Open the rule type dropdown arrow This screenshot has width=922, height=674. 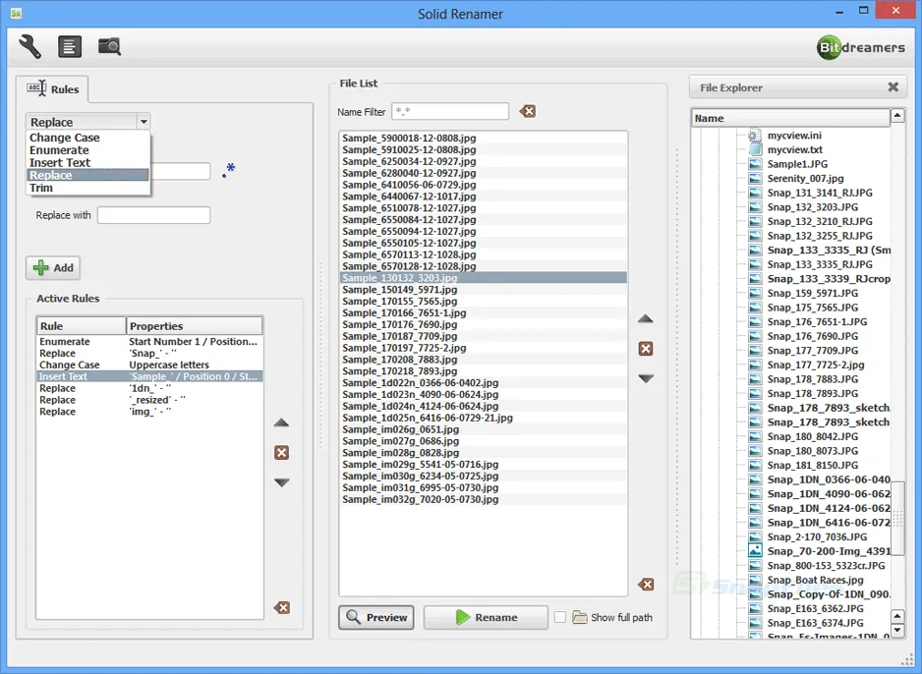(144, 122)
